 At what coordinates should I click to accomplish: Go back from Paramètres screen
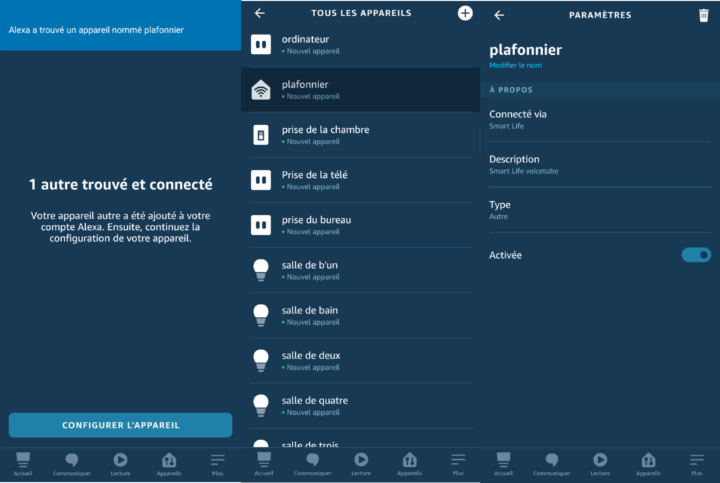point(499,15)
